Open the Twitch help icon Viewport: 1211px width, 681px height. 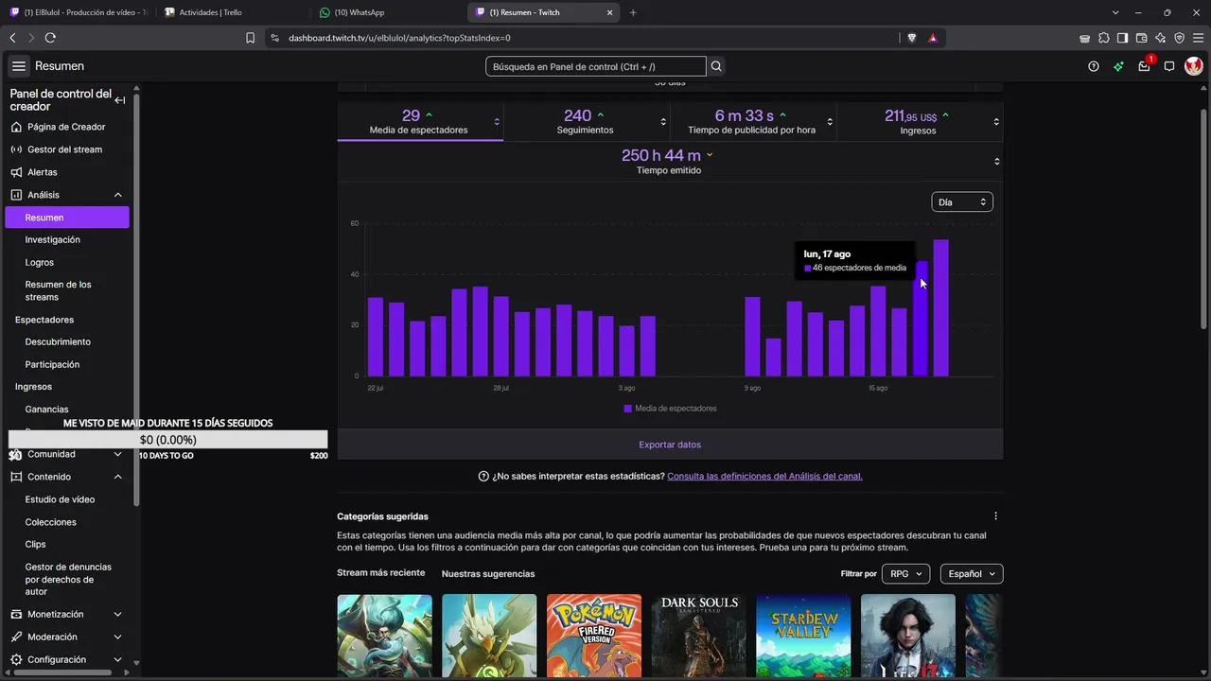click(x=1094, y=66)
